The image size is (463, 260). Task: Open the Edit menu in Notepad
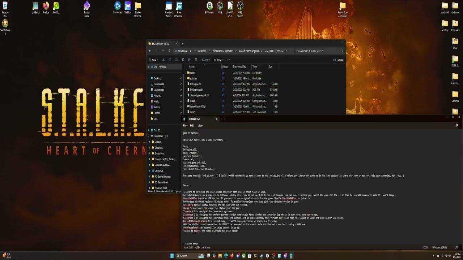pos(192,126)
